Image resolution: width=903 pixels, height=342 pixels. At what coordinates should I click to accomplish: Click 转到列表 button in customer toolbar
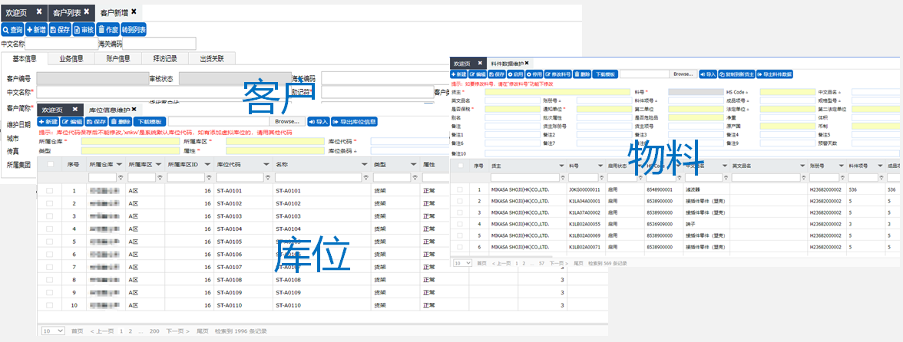click(134, 30)
